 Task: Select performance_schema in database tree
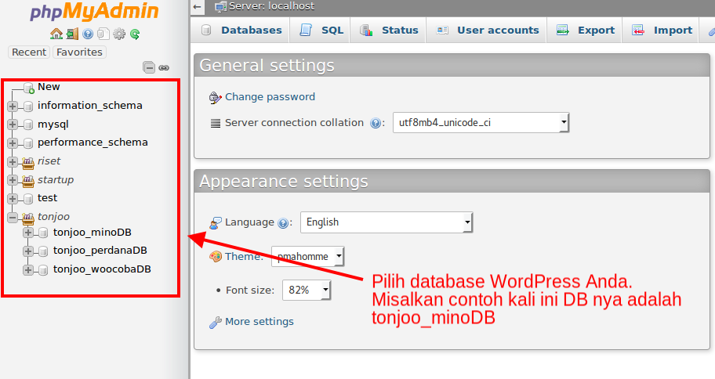93,143
